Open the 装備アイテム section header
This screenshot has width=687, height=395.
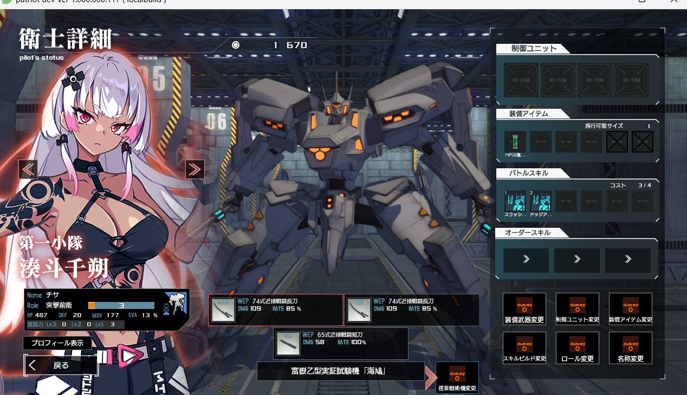[x=534, y=114]
